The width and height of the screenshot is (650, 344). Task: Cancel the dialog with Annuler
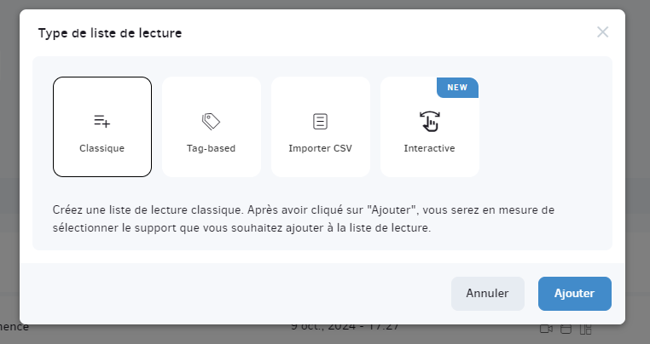coord(488,294)
